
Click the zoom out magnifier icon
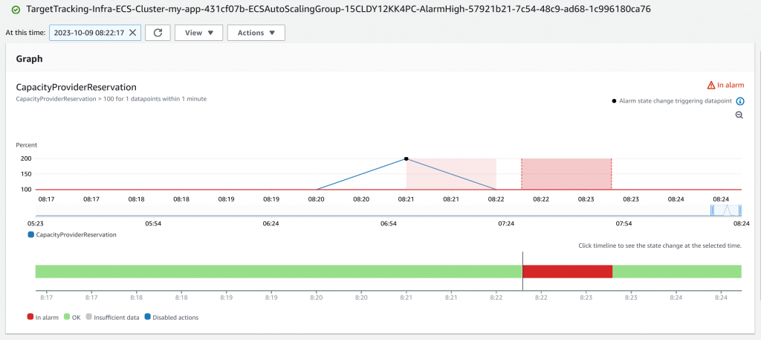(x=739, y=115)
